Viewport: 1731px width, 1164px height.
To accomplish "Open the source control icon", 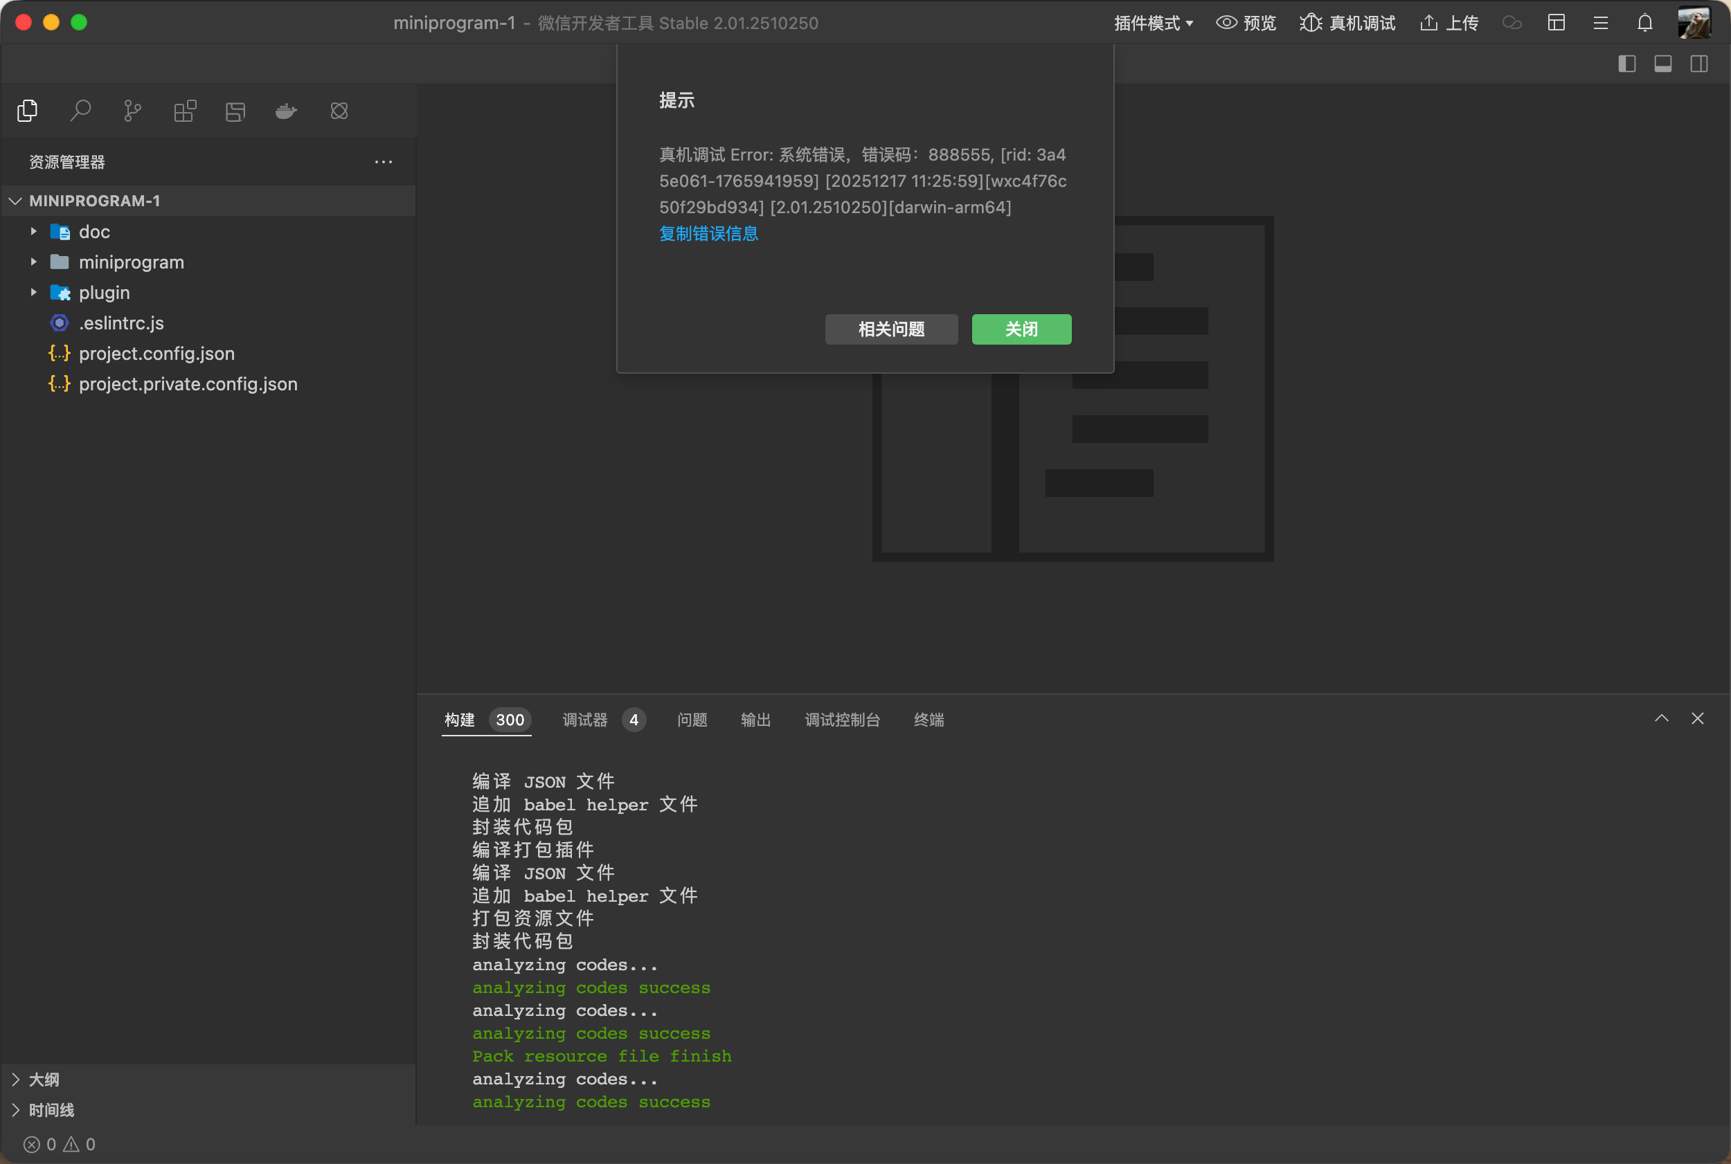I will 132,111.
